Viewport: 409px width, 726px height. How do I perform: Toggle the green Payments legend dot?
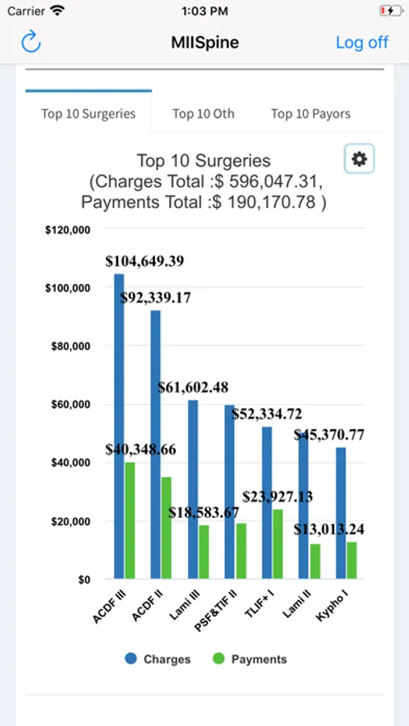[x=219, y=658]
